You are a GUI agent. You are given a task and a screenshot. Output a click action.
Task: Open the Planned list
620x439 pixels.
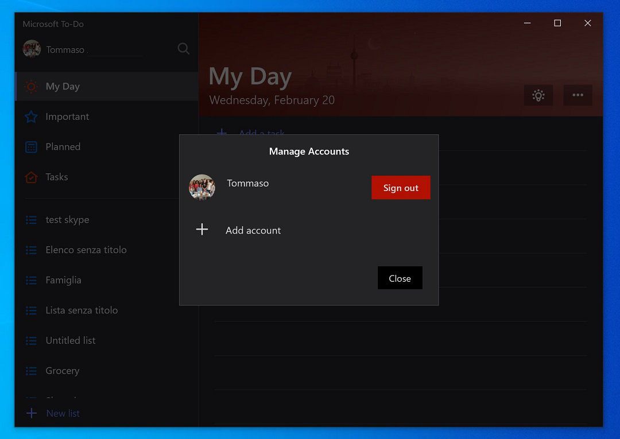coord(106,146)
